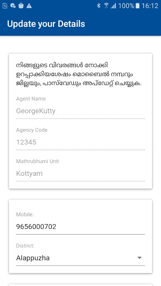The height and width of the screenshot is (286, 161).
Task: Select the Agent Name field GeorgeKutty
Action: click(x=80, y=111)
